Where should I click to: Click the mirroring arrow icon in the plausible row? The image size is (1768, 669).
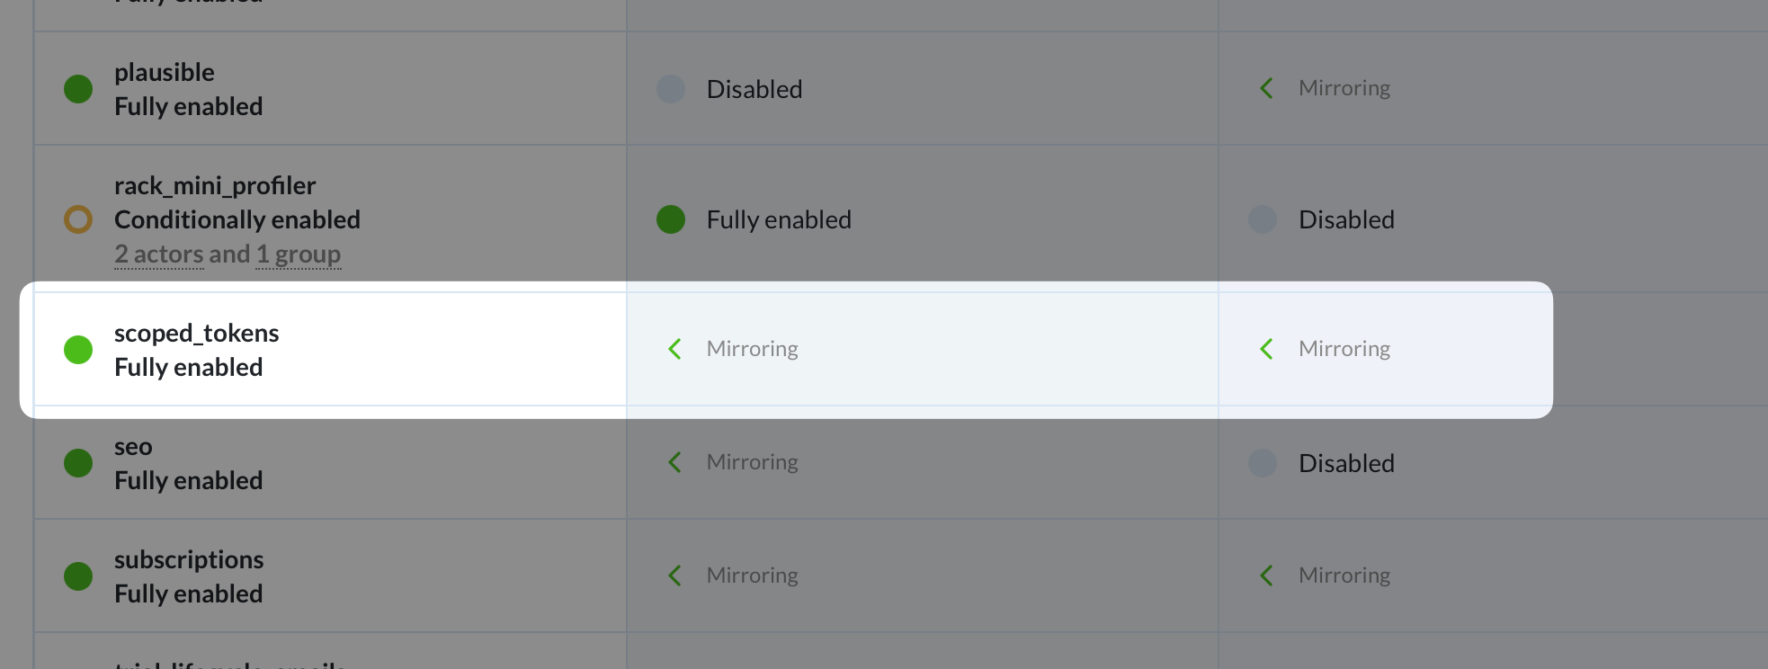tap(1266, 87)
